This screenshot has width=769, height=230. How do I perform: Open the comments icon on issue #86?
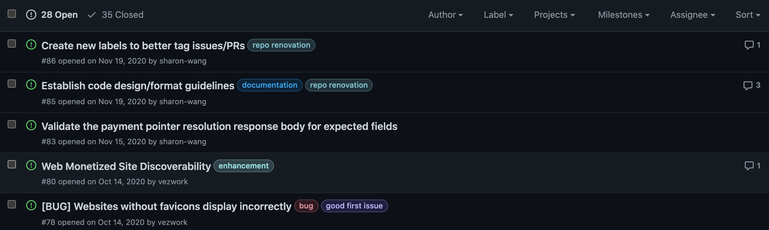pyautogui.click(x=749, y=45)
